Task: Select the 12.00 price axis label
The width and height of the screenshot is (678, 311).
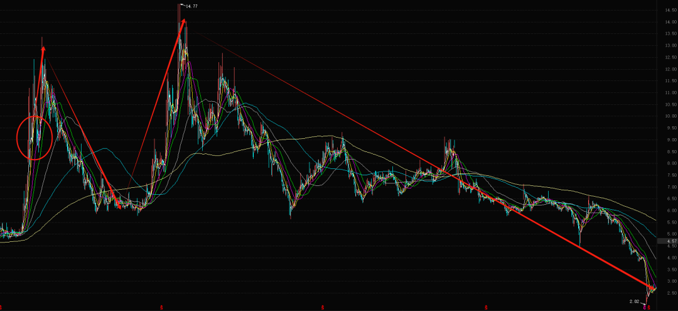Action: click(x=670, y=69)
